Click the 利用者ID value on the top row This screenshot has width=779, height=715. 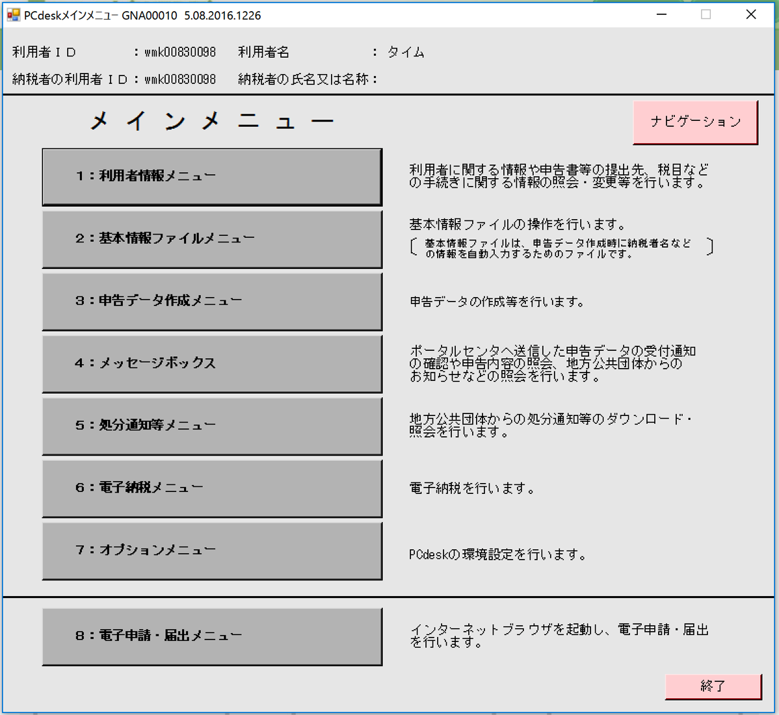point(180,53)
